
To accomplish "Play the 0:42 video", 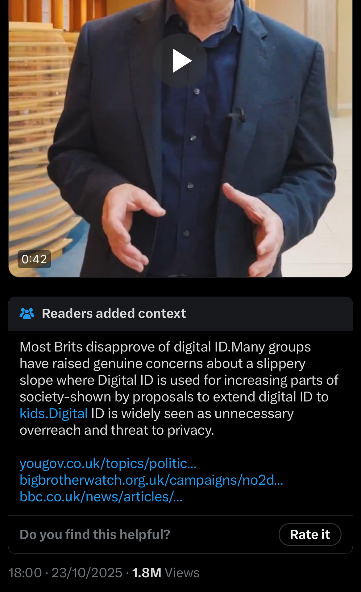I will click(180, 60).
